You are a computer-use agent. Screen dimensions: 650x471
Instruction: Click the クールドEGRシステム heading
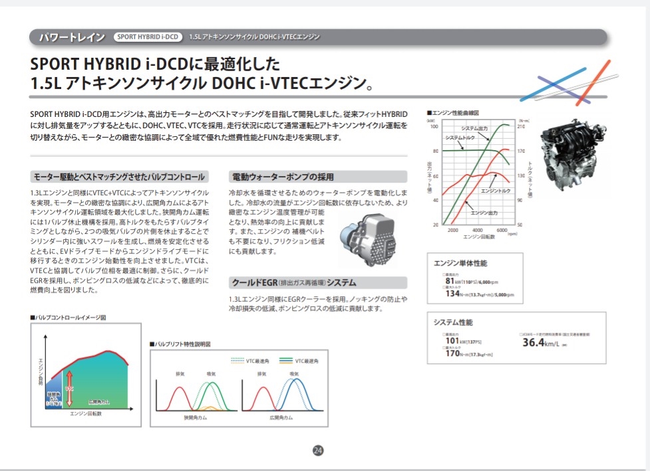pos(318,283)
